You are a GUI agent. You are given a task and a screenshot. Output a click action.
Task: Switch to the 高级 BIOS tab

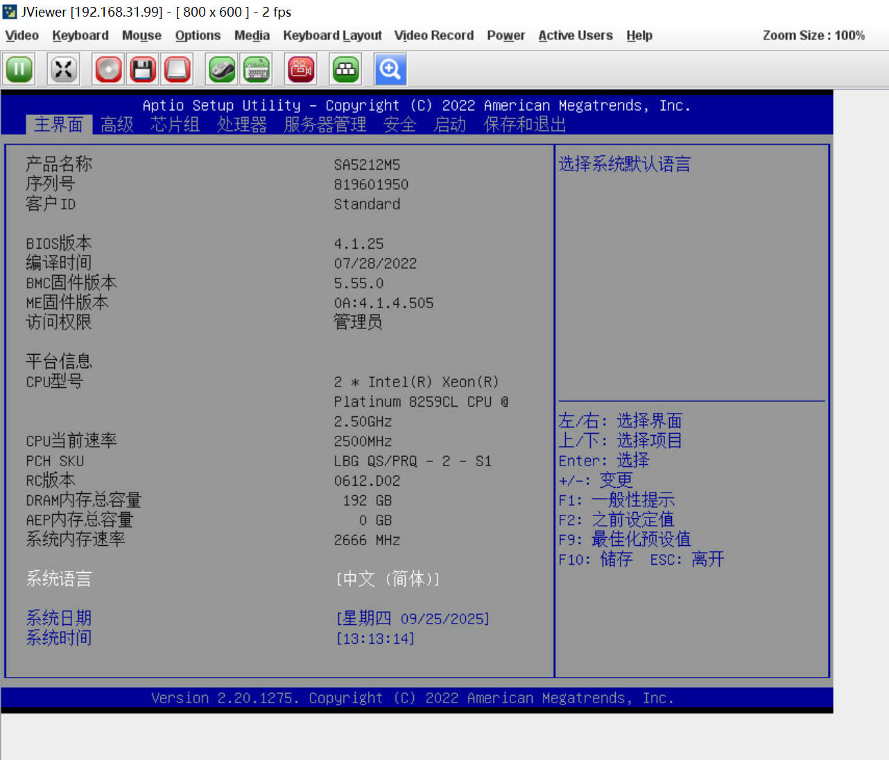pos(117,125)
